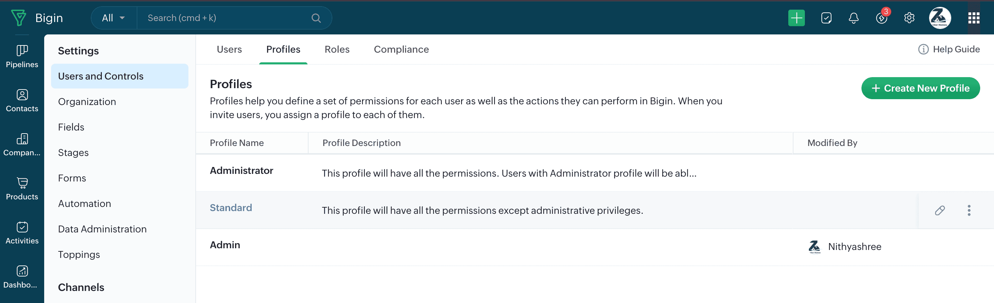Switch to the Roles tab
The height and width of the screenshot is (303, 994).
(x=337, y=49)
